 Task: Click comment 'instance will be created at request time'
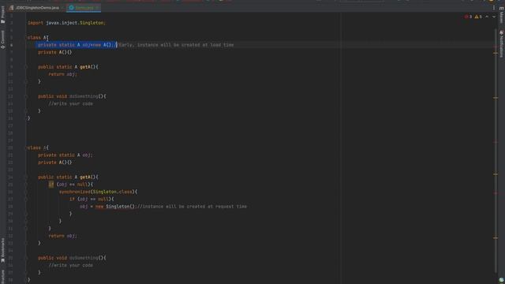194,207
